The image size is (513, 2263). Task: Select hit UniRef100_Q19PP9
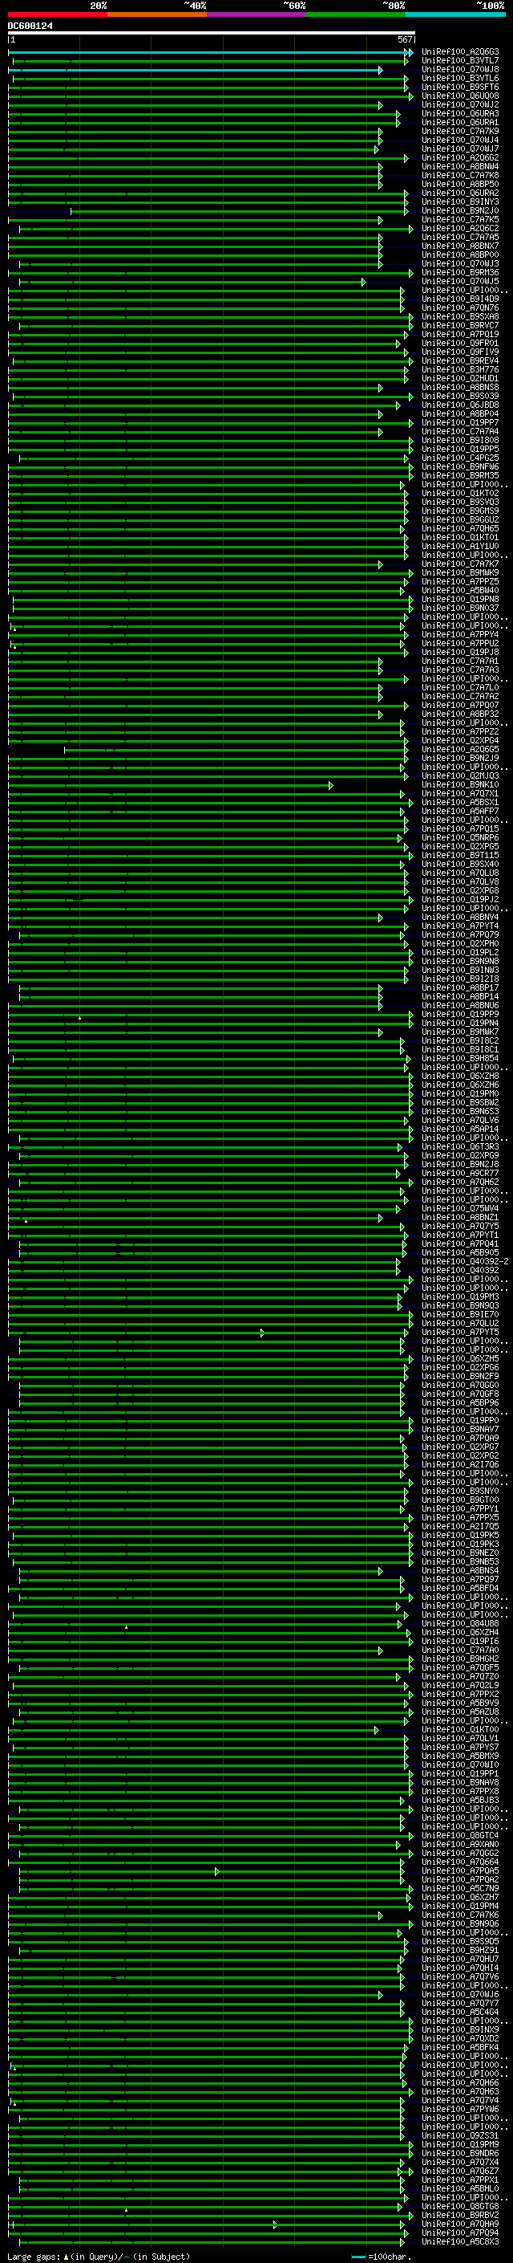pyautogui.click(x=460, y=1014)
